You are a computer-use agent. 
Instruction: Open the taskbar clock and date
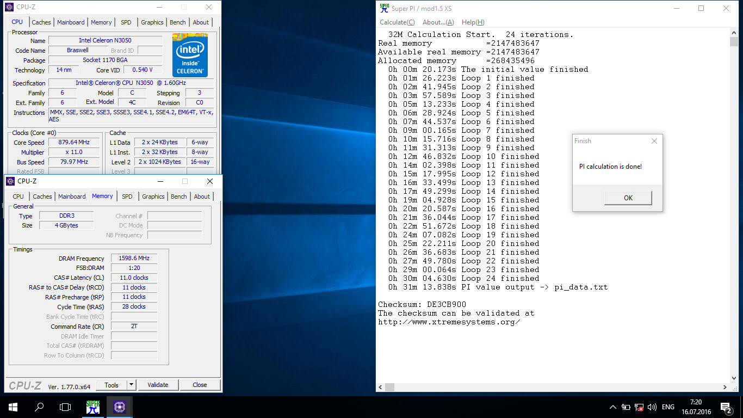tap(695, 407)
